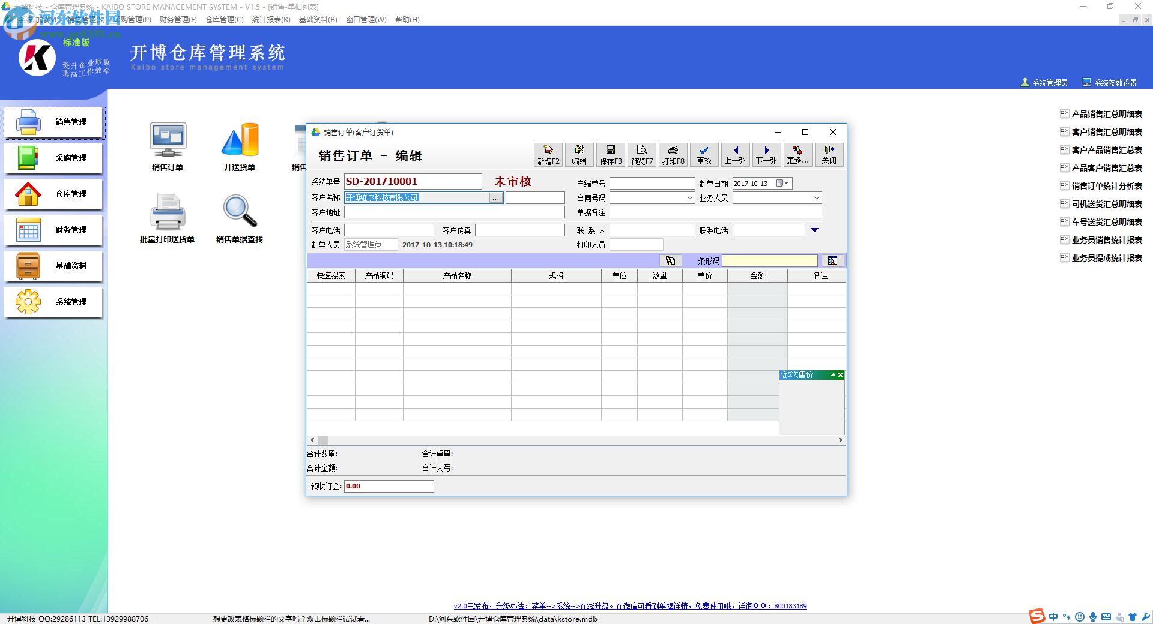The height and width of the screenshot is (624, 1153).
Task: Open 批量打印送货单 icon
Action: (168, 218)
